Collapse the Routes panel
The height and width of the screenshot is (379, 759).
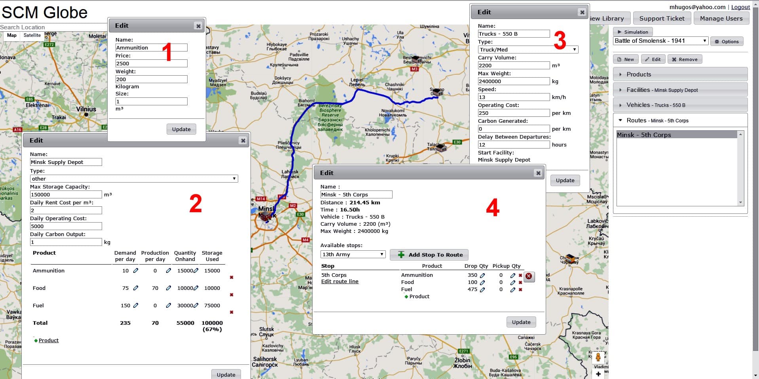(x=680, y=120)
